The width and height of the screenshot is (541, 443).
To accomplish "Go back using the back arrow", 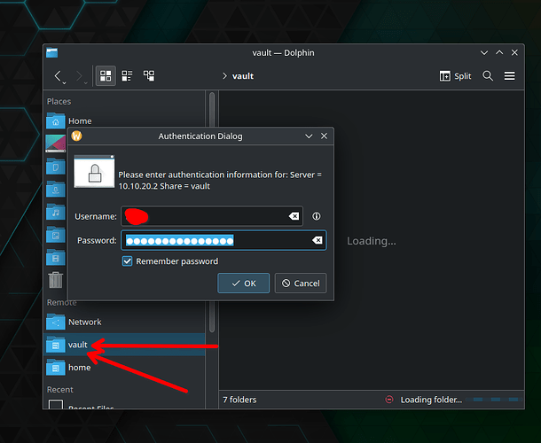I will tap(59, 76).
